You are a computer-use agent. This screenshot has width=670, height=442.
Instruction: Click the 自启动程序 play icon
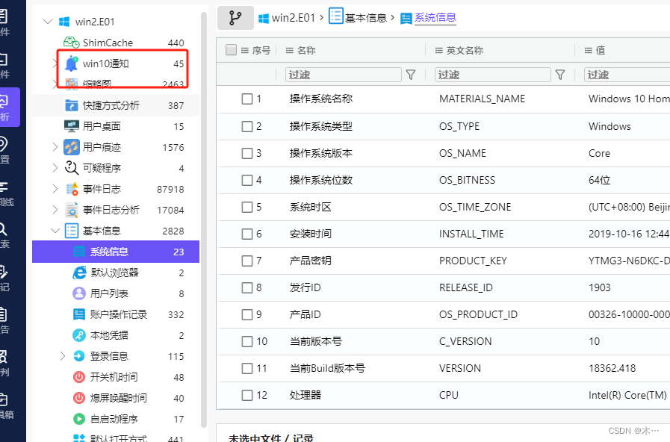79,419
